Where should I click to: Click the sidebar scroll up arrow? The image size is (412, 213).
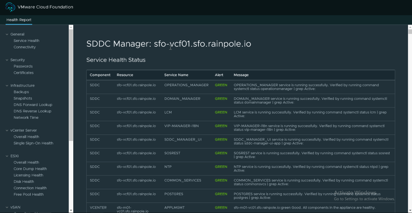[71, 27]
